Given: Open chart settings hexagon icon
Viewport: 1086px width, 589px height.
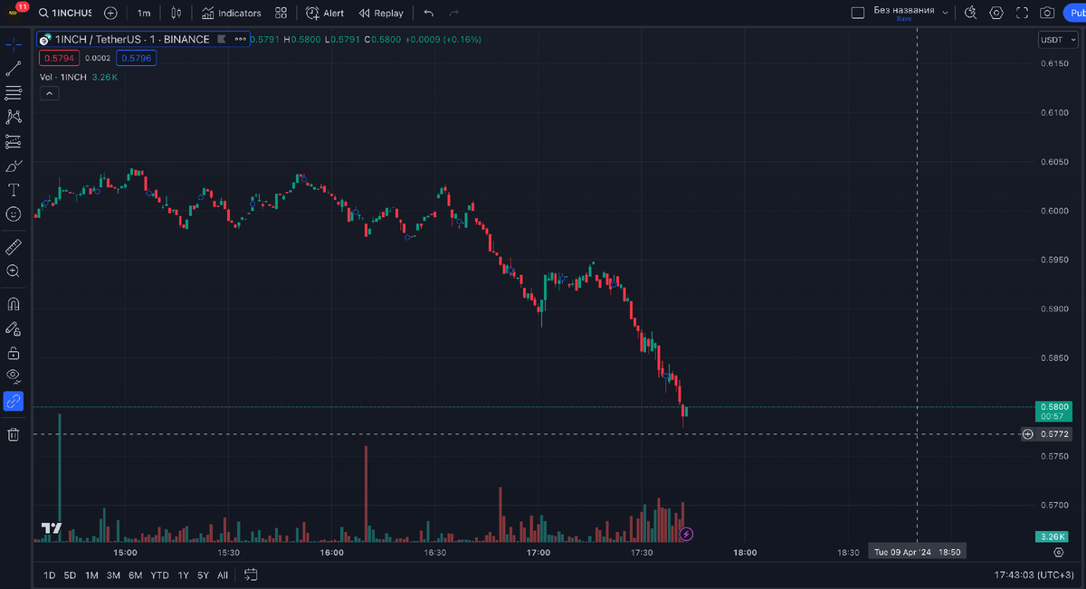Looking at the screenshot, I should 996,14.
